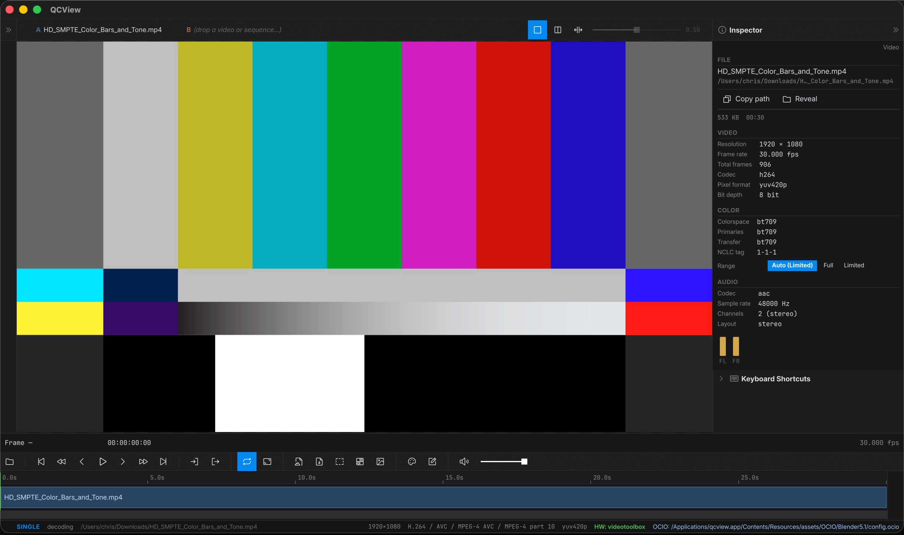904x535 pixels.
Task: Step forward one frame
Action: [x=123, y=462]
